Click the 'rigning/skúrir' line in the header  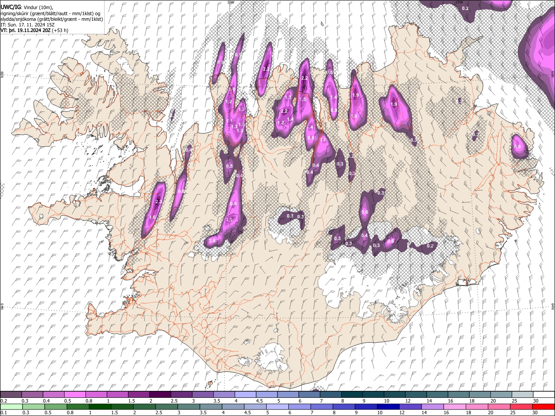50,13
